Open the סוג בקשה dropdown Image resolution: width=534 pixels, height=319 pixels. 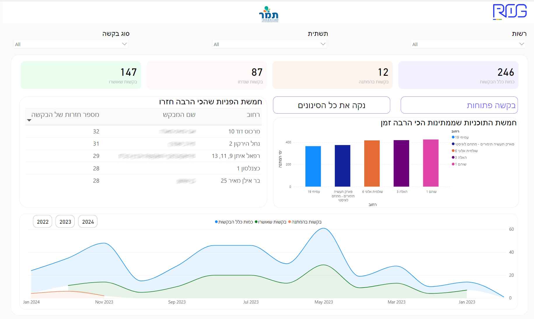point(71,44)
